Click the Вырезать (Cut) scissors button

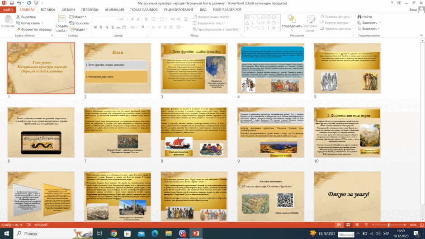[x=26, y=17]
